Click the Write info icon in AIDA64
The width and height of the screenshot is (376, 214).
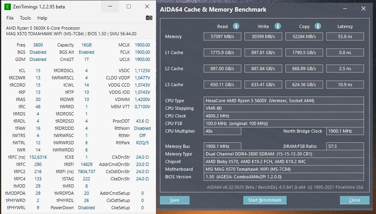[x=278, y=26]
